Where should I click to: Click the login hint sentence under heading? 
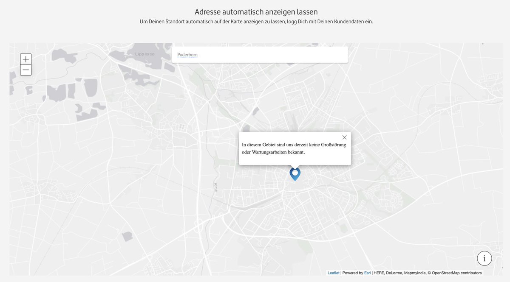[x=256, y=22]
